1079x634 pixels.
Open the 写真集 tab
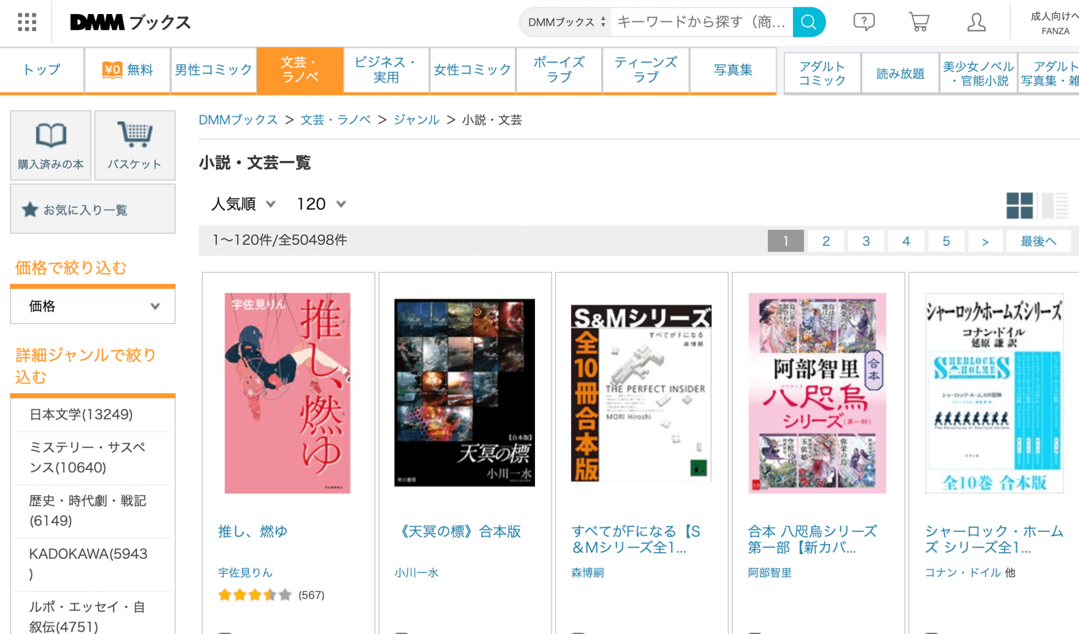point(733,70)
